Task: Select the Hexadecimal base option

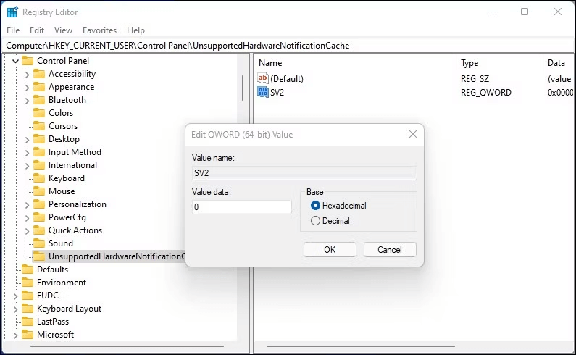Action: coord(315,206)
